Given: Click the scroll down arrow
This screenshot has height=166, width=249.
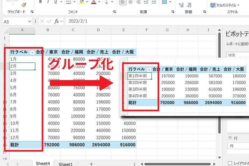Looking at the screenshot, I should [219, 157].
